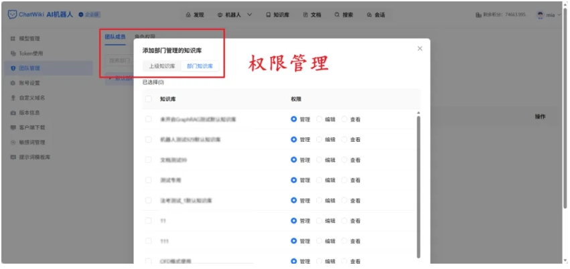Select 团队管理 in the sidebar
The image size is (570, 269).
tap(48, 68)
